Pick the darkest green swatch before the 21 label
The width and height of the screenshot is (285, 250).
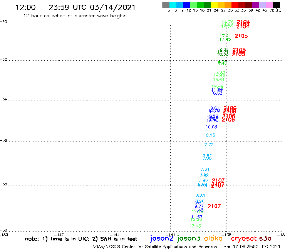coord(207,5)
